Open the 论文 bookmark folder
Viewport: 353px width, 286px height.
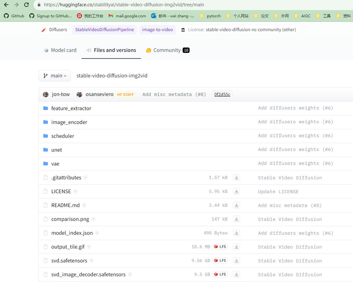[261, 16]
